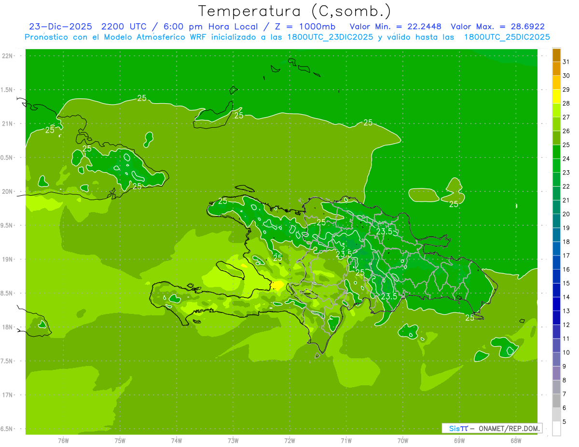The height and width of the screenshot is (447, 579).
Task: Click the '31' label on the color scale
Action: 566,62
